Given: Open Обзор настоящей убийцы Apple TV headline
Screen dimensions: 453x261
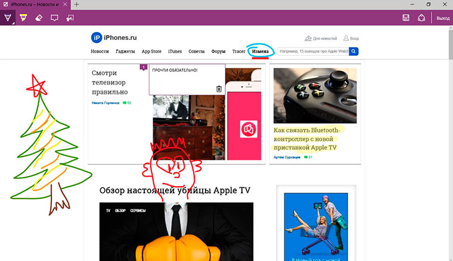Looking at the screenshot, I should (x=175, y=190).
